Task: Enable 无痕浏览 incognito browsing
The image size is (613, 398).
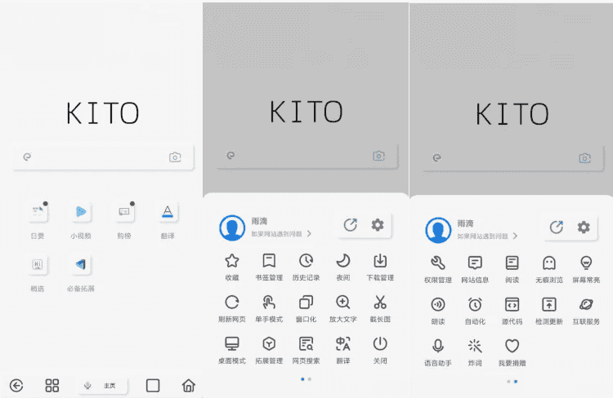Action: pyautogui.click(x=549, y=263)
